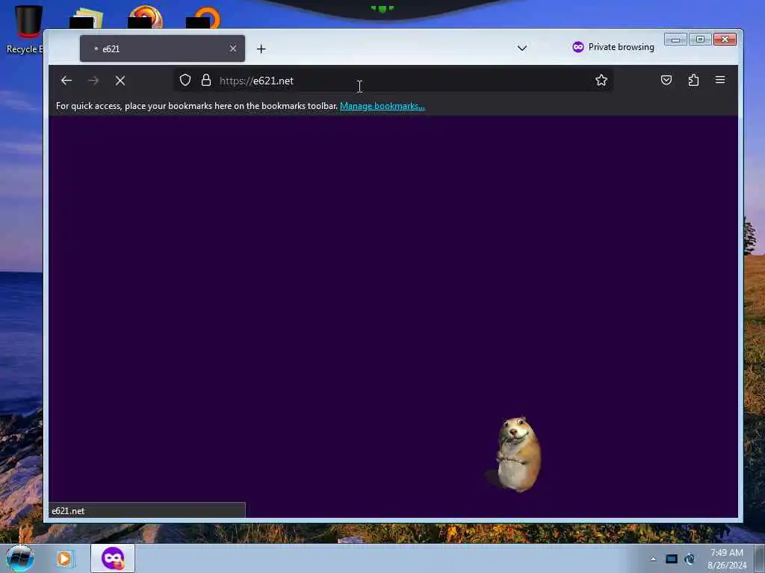This screenshot has height=573, width=765.
Task: Close the e621 tab
Action: click(x=233, y=48)
